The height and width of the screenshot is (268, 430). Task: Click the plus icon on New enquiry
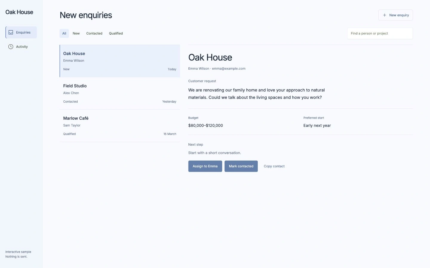click(x=385, y=15)
